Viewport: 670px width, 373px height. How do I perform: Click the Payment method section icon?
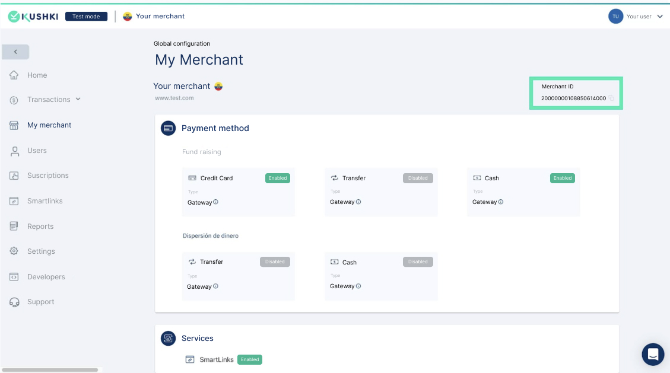point(169,128)
